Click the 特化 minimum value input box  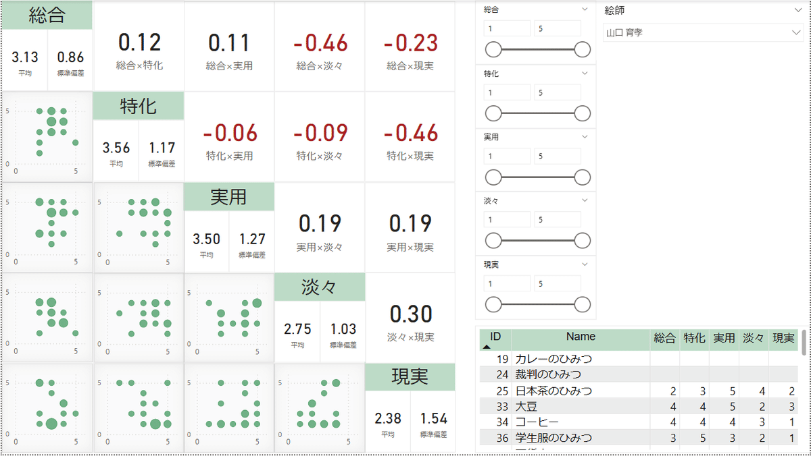coord(507,92)
